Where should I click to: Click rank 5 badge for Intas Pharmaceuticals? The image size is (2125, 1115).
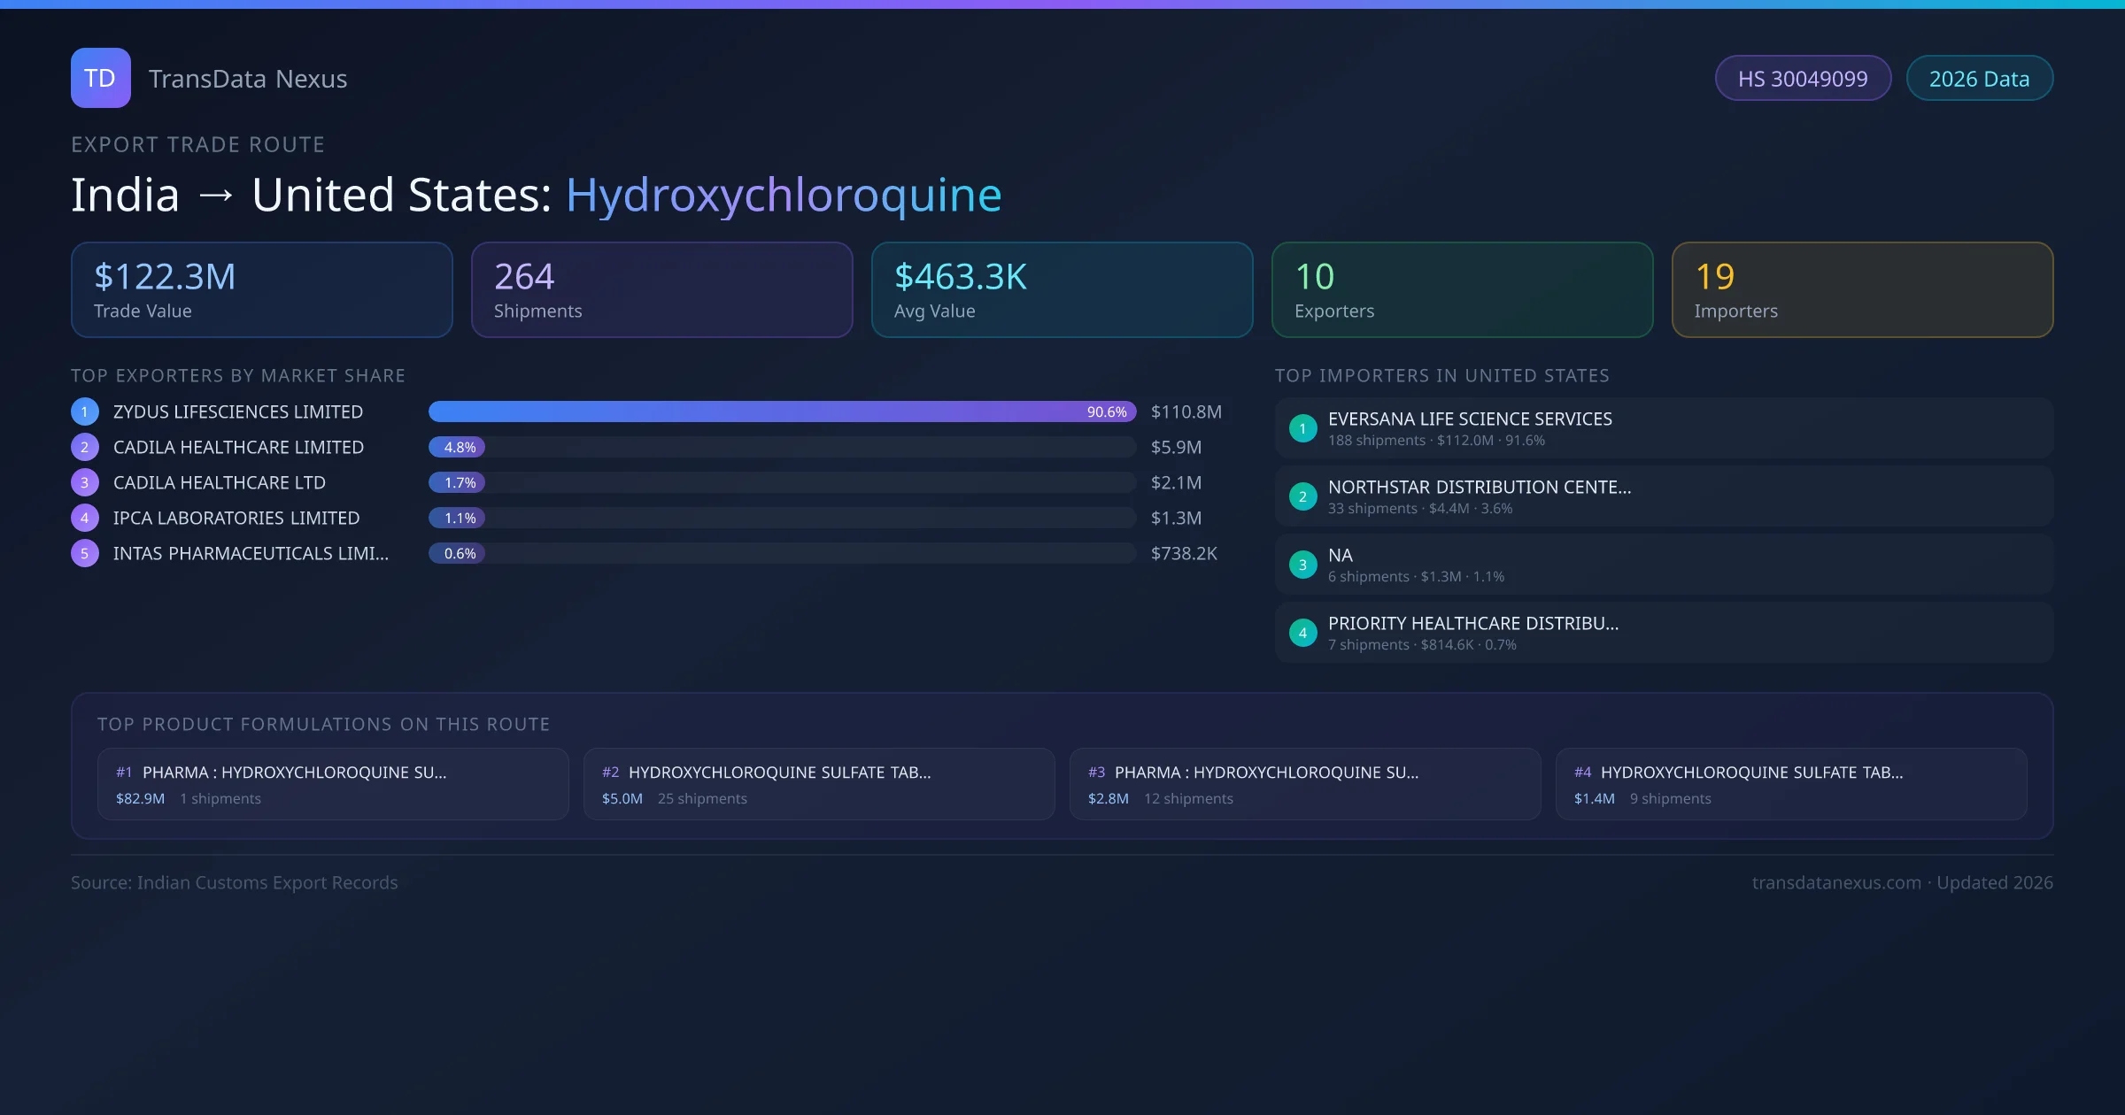pos(85,553)
